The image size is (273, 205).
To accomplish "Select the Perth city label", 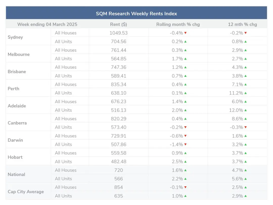I will [x=13, y=89].
